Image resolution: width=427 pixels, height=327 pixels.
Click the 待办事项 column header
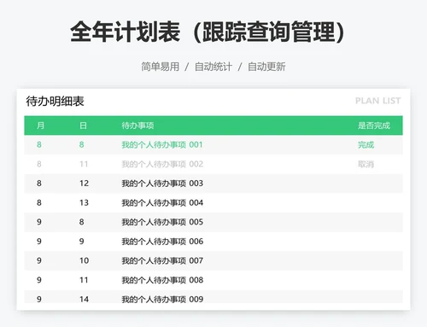[x=137, y=126]
